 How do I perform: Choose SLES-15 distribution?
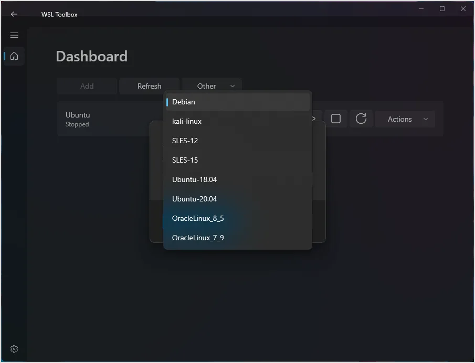click(237, 160)
